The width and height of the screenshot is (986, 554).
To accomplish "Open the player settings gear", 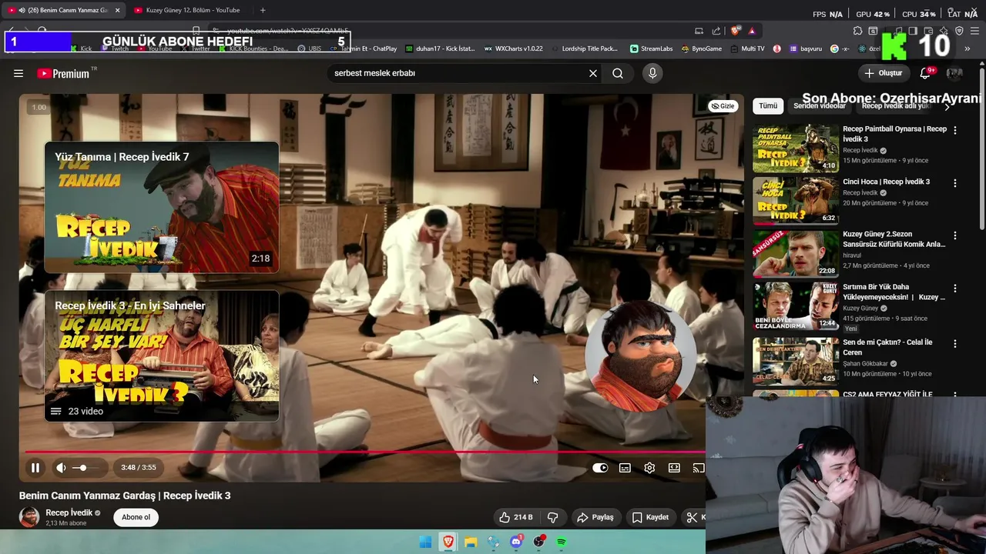I will [649, 468].
